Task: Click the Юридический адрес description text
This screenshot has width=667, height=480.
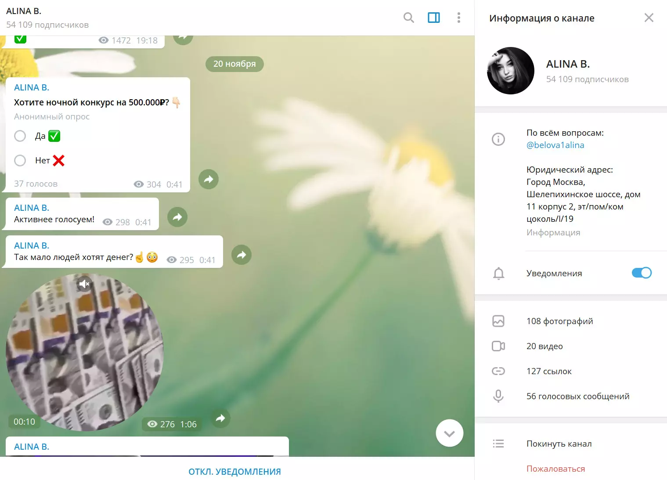Action: coord(584,194)
